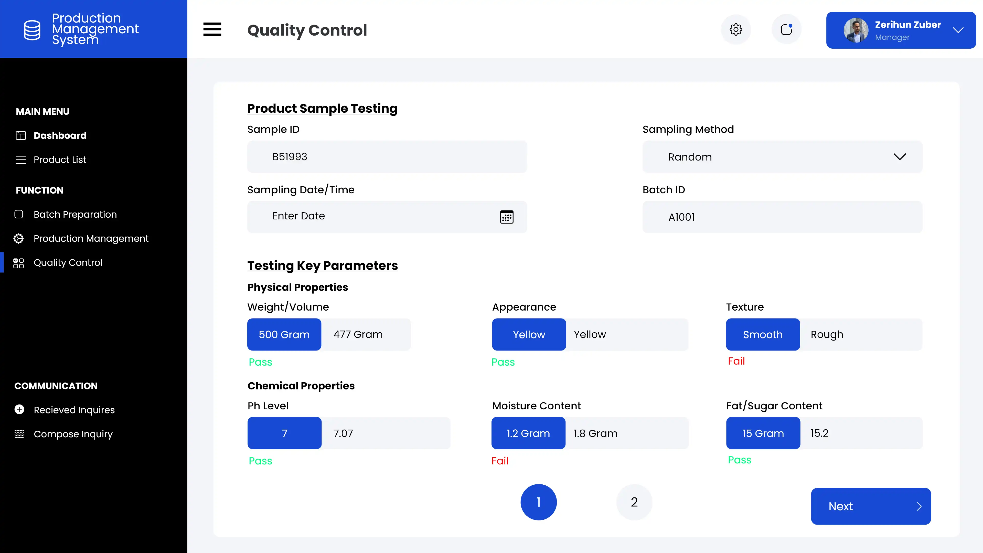Click the Received Inquires plus icon

19,410
